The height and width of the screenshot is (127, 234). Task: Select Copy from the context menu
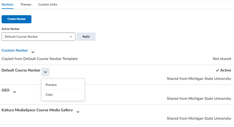pyautogui.click(x=49, y=95)
